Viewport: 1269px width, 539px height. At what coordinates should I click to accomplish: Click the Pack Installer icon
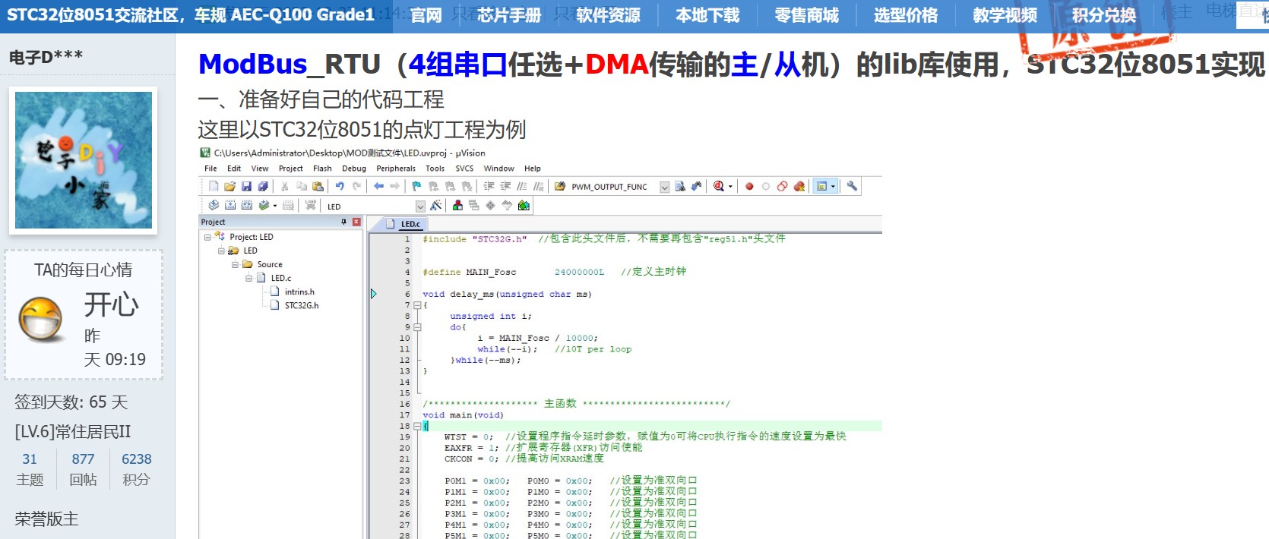tap(524, 205)
